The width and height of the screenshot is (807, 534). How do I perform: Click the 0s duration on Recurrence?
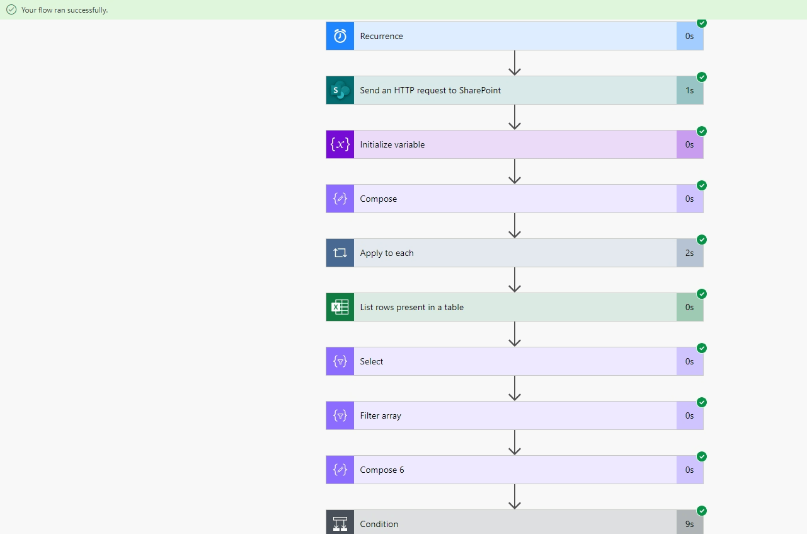pyautogui.click(x=690, y=36)
